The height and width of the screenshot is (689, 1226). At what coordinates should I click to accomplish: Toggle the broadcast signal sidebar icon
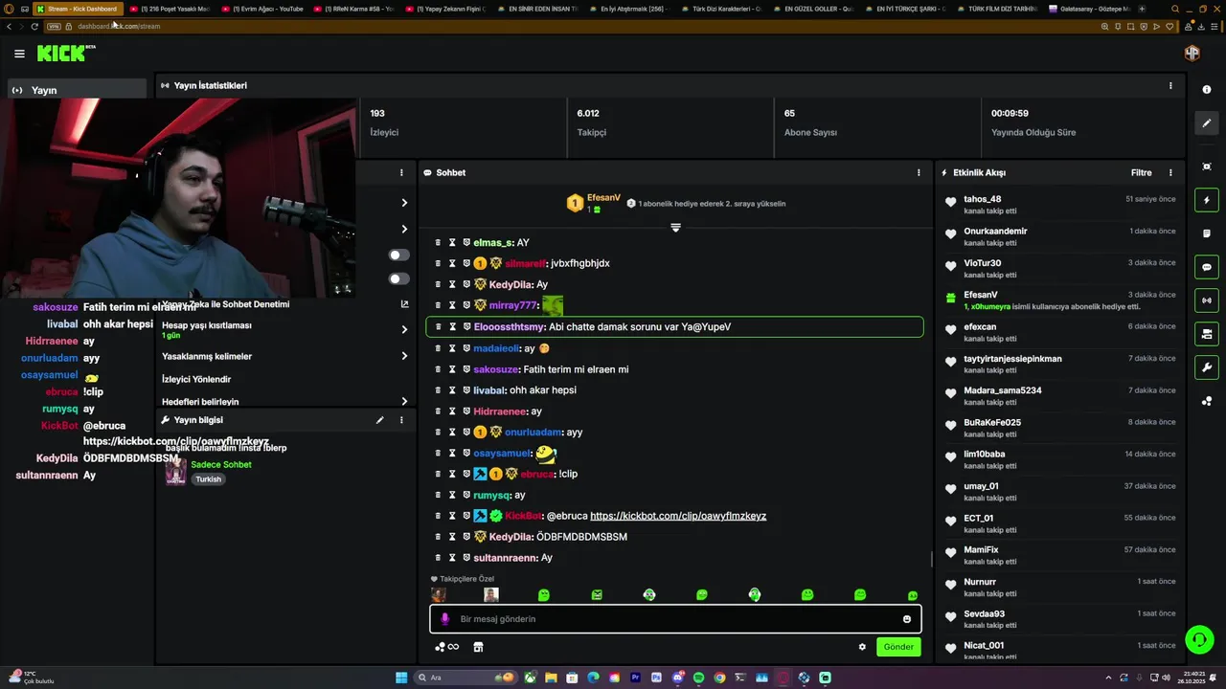click(x=1207, y=300)
